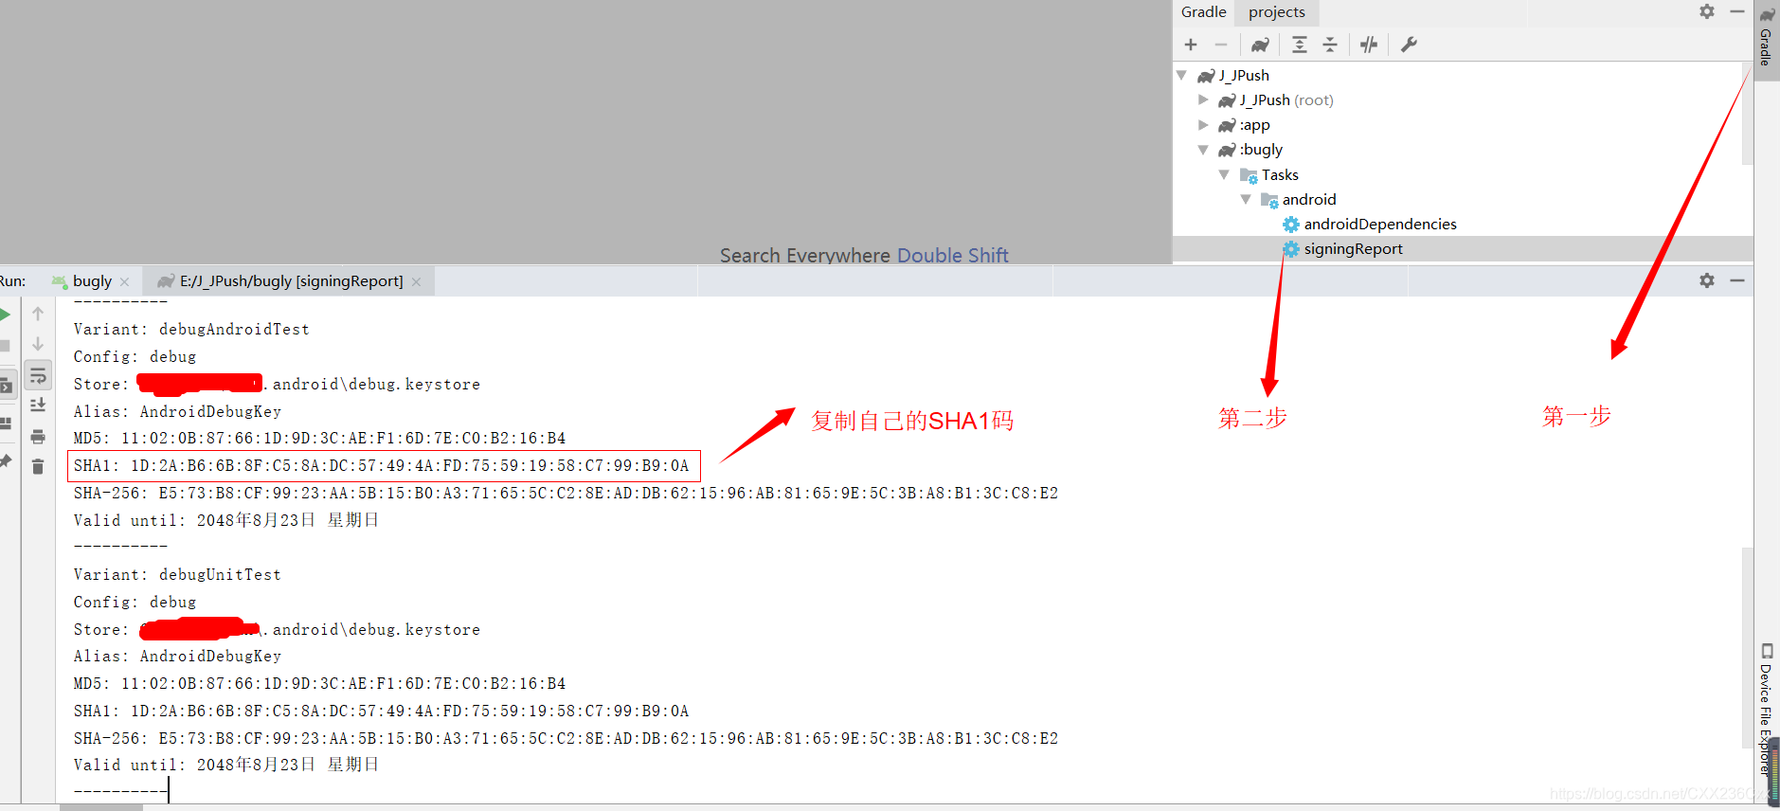This screenshot has height=811, width=1780.
Task: Click the Stop square icon in Run panel
Action: coord(5,345)
